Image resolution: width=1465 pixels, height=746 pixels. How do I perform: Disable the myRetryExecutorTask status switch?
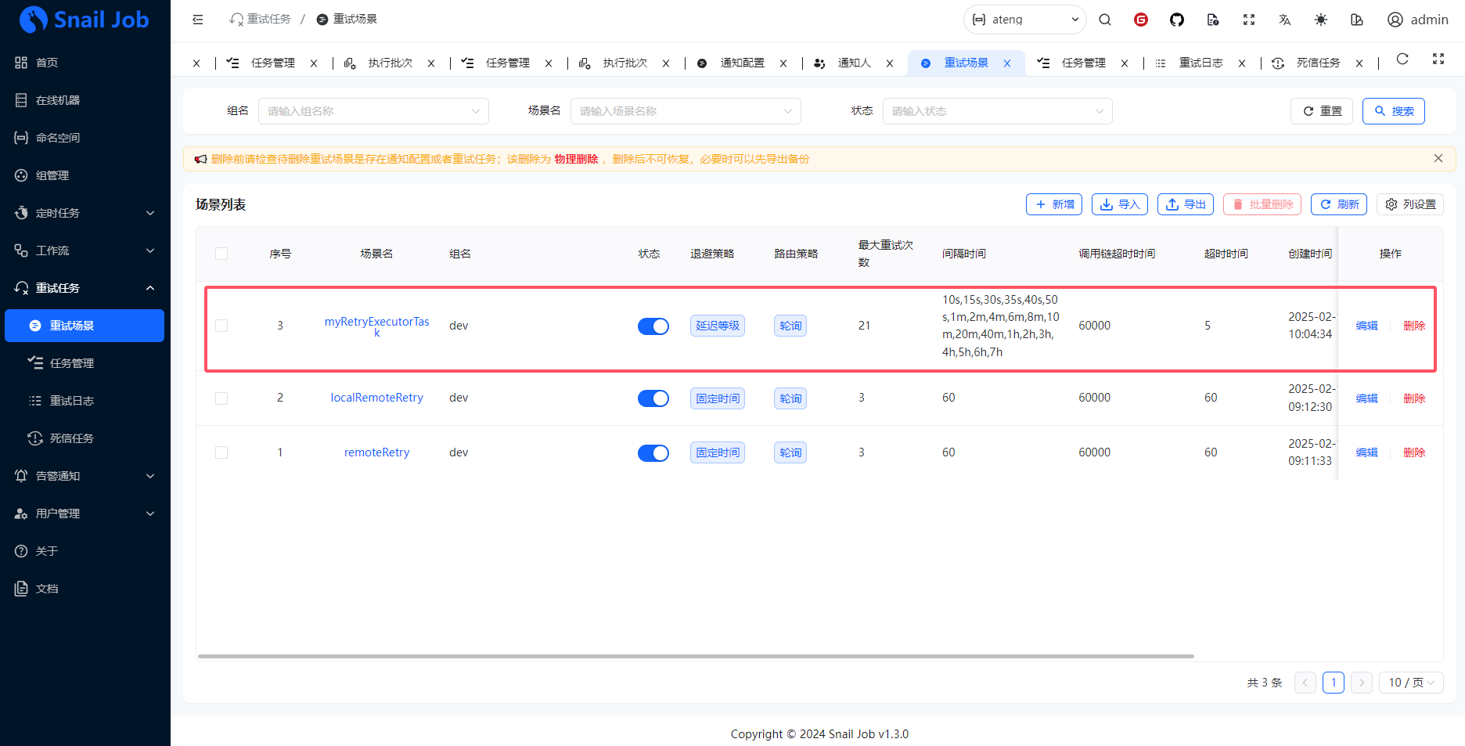[653, 326]
